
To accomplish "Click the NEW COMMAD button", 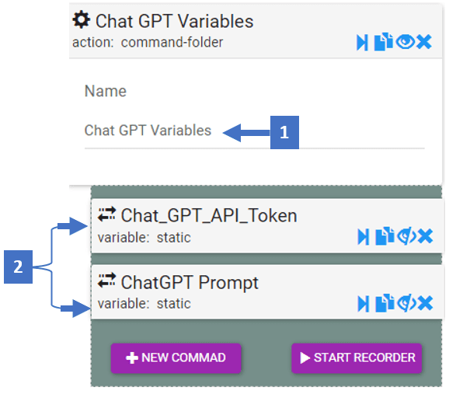I will pos(176,358).
